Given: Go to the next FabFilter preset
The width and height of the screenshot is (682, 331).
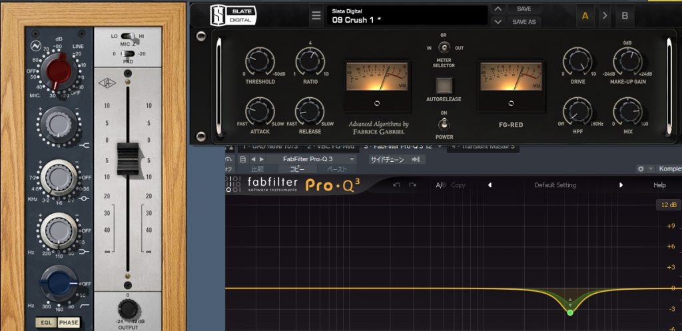Looking at the screenshot, I should (621, 185).
